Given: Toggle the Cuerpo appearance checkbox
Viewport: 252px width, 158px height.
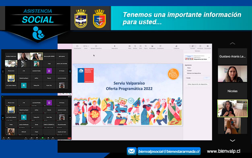Looking at the screenshot, I should click(x=186, y=71).
